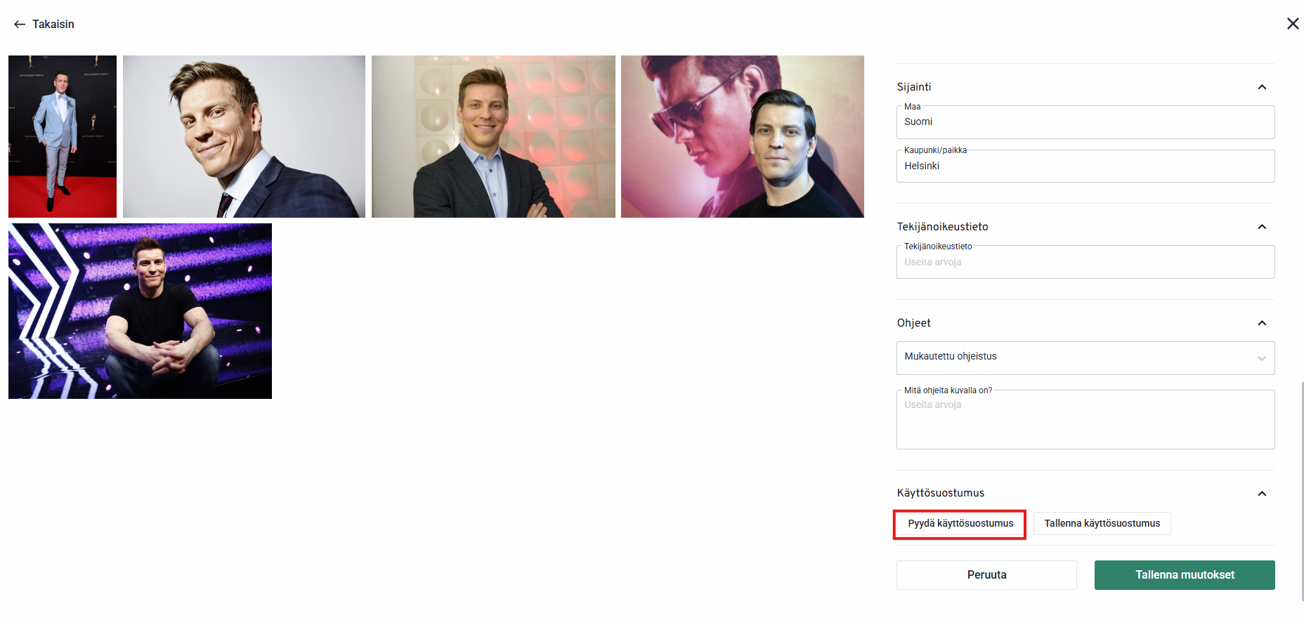Screen dimensions: 1304x625
Task: Click the 'Mitä ohjeita kuvalla on?' text area
Action: point(1085,420)
